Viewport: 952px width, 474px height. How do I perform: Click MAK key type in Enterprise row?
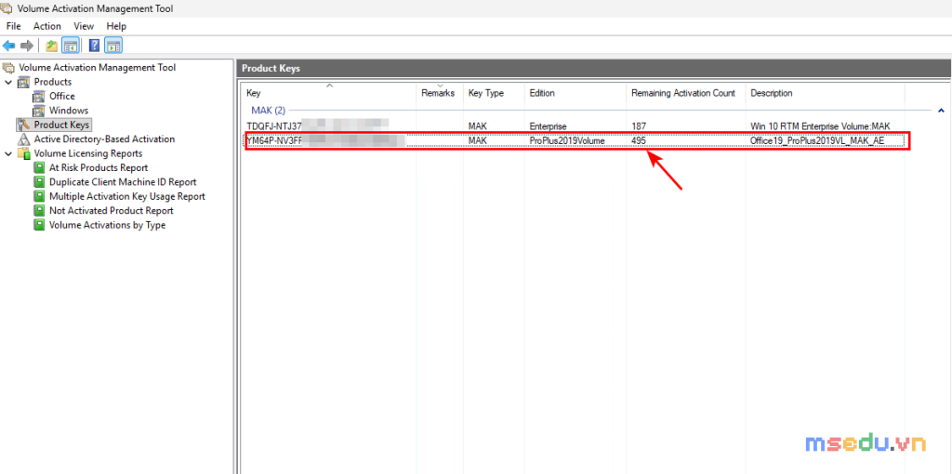477,126
